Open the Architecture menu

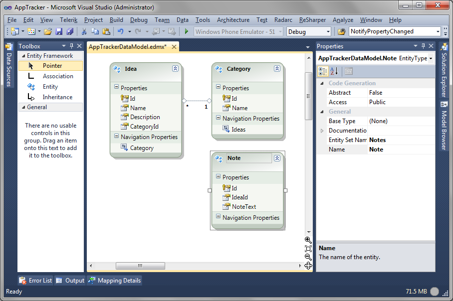[233, 20]
